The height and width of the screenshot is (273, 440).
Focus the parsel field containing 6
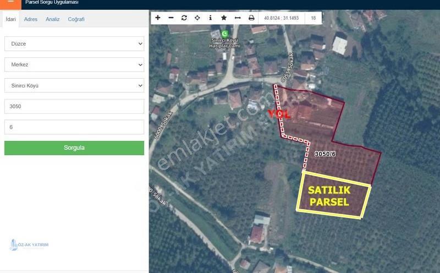pos(74,127)
